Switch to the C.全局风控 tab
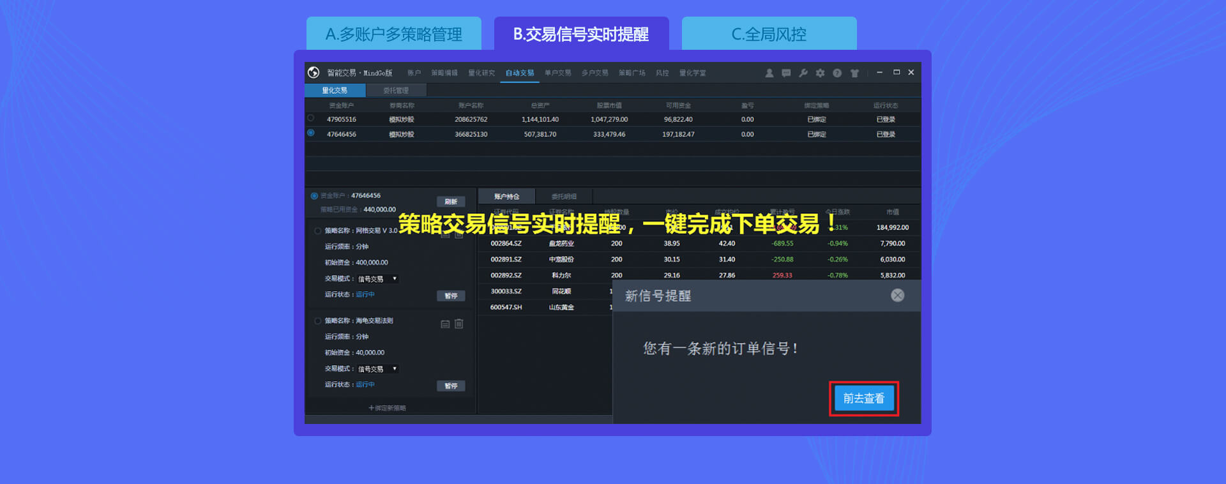The height and width of the screenshot is (484, 1226). [769, 34]
